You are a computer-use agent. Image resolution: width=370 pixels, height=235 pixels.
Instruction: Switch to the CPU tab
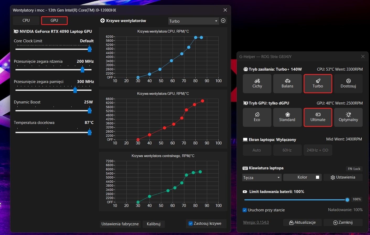[26, 20]
